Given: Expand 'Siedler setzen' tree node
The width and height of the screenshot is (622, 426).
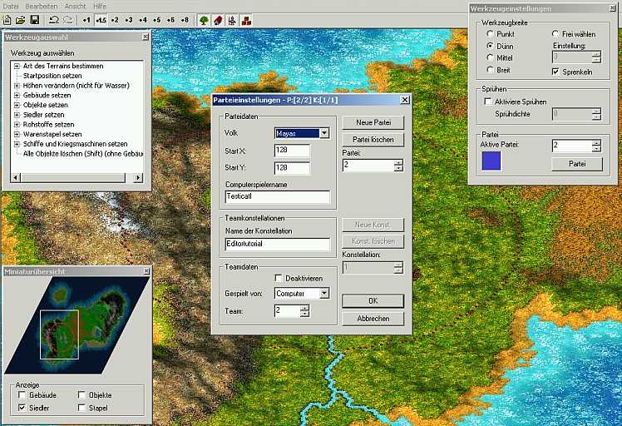Looking at the screenshot, I should click(x=17, y=115).
